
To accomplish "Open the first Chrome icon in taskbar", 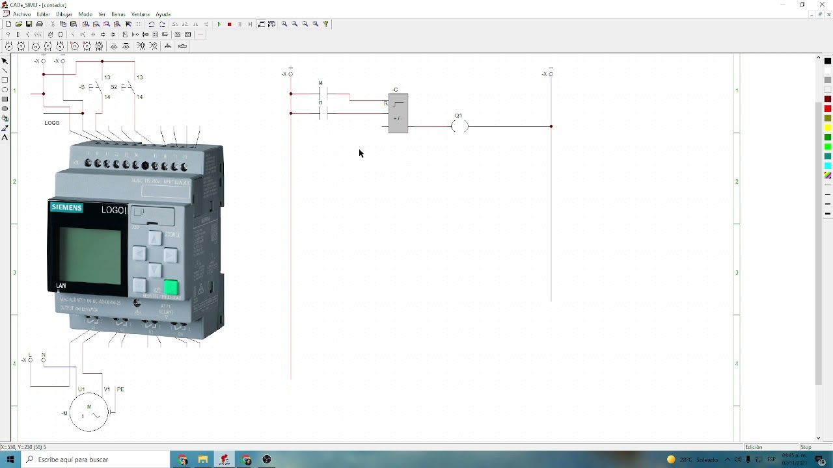I will (x=183, y=460).
